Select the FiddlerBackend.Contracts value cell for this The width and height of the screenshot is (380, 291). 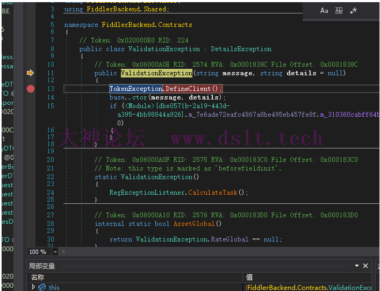309,287
